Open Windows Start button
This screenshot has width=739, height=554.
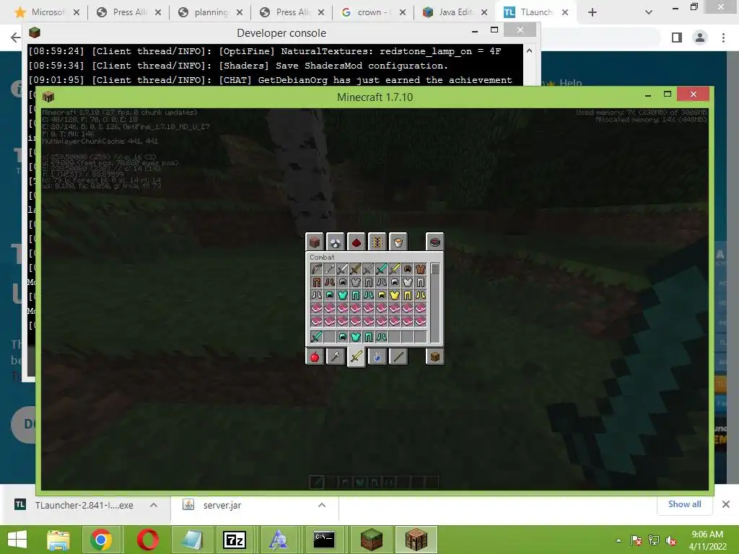click(x=17, y=540)
